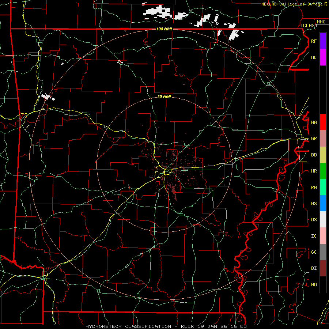Click the HYDROMETEOR CLASSIFICATION title text

pos(128,326)
